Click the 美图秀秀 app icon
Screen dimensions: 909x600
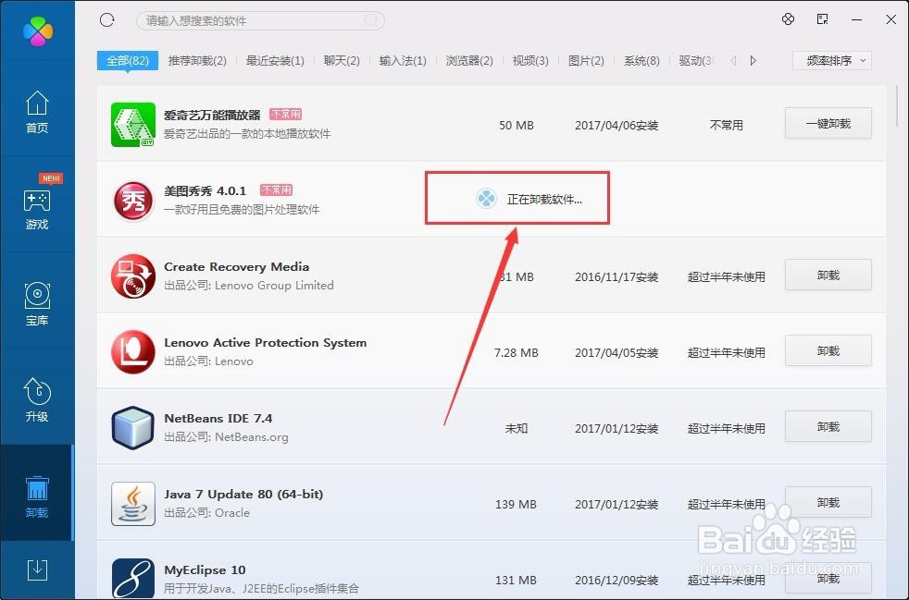click(133, 201)
